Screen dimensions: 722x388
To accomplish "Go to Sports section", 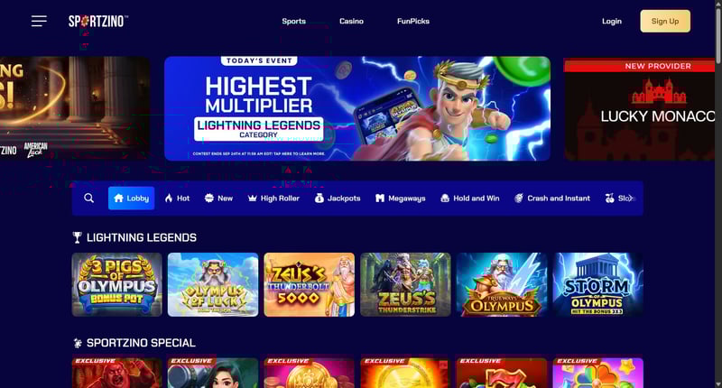I will click(x=294, y=21).
